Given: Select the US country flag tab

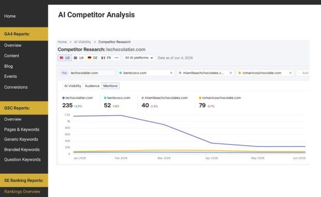Looking at the screenshot, I should pyautogui.click(x=65, y=58).
